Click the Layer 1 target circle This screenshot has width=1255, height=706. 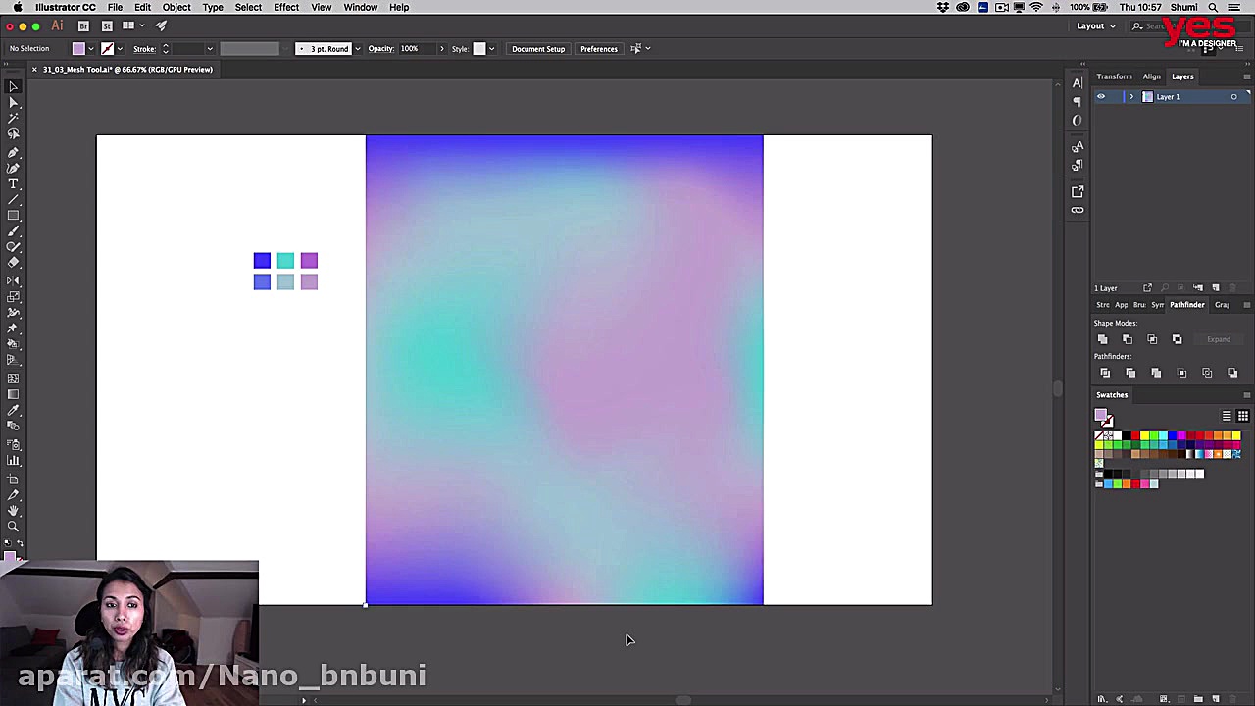pyautogui.click(x=1233, y=96)
